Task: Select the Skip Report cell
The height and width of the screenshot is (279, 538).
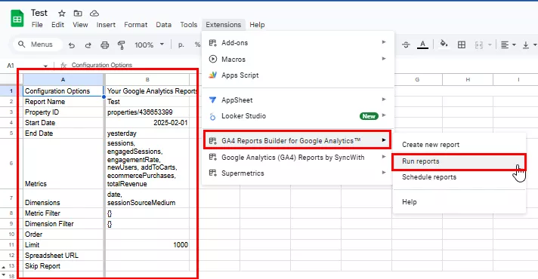Action: [x=63, y=266]
